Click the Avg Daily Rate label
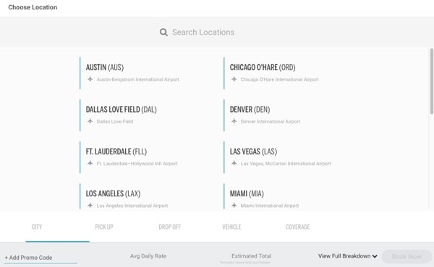The image size is (434, 267). point(148,256)
